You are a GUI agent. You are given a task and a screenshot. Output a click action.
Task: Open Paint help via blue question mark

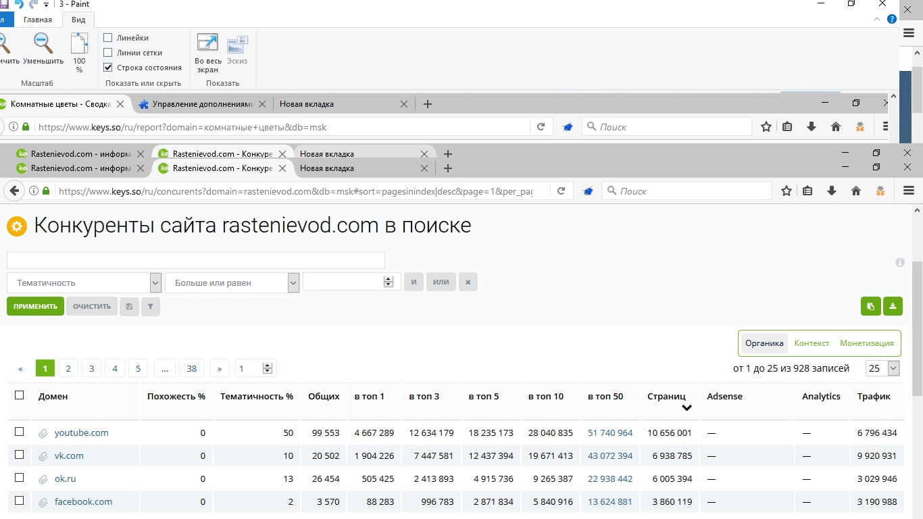coord(892,19)
